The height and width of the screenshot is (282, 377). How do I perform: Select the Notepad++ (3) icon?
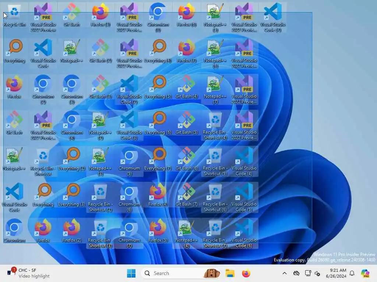click(x=101, y=162)
